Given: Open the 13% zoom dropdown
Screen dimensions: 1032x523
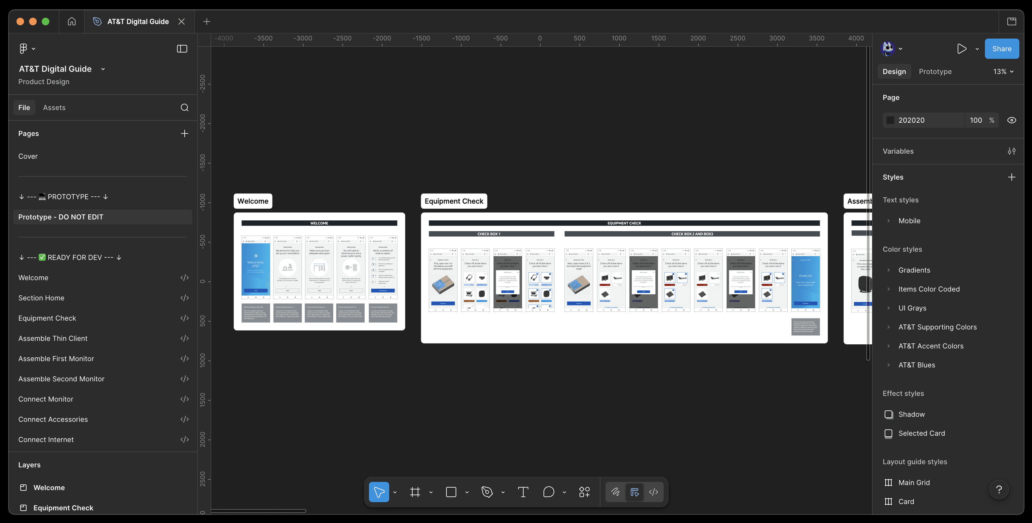Looking at the screenshot, I should pos(1003,71).
